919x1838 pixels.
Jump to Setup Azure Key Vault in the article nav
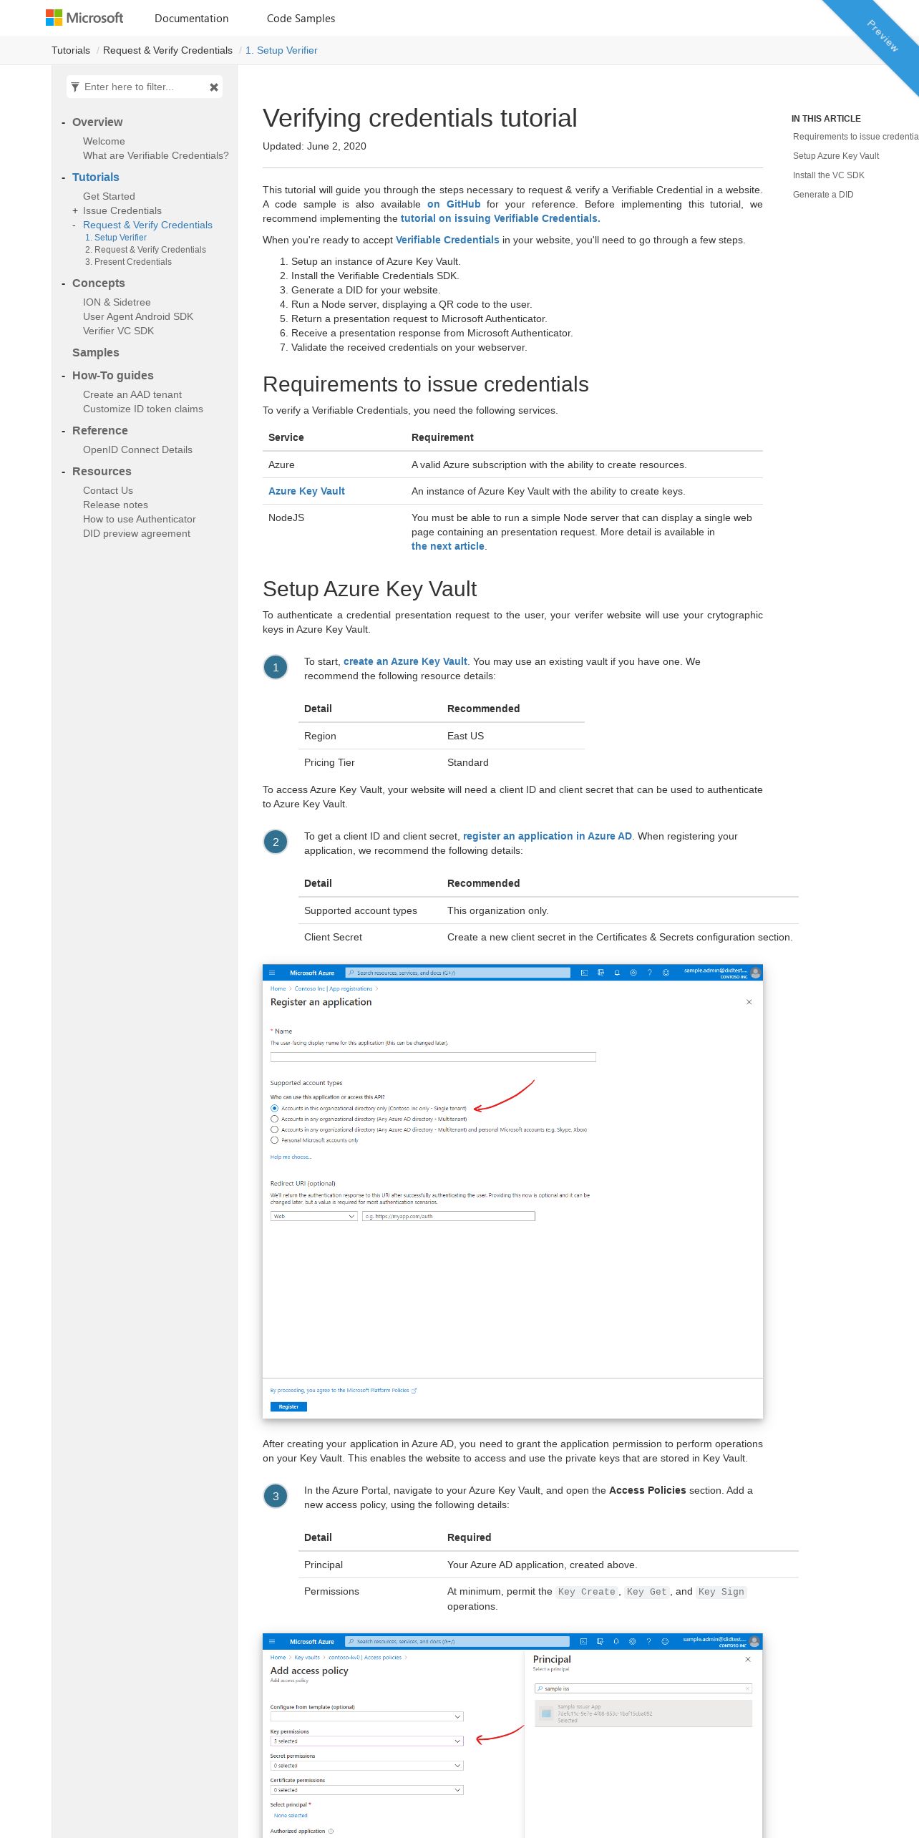coord(836,156)
